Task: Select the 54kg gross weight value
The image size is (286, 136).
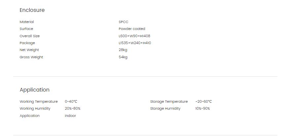Action: [123, 57]
